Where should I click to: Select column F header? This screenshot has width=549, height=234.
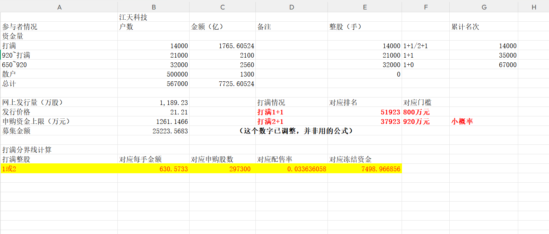[426, 7]
